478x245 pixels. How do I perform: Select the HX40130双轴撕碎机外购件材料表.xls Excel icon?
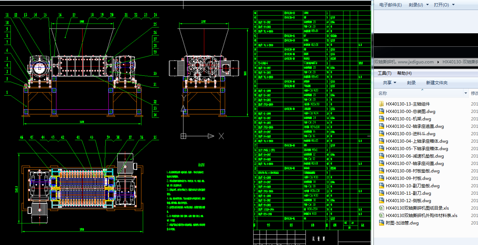point(382,216)
